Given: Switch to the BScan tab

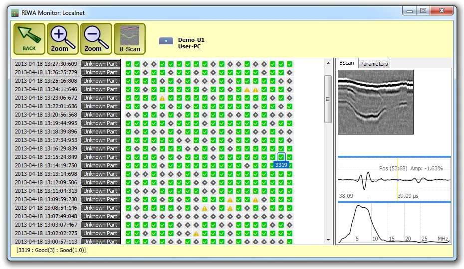Looking at the screenshot, I should 346,63.
